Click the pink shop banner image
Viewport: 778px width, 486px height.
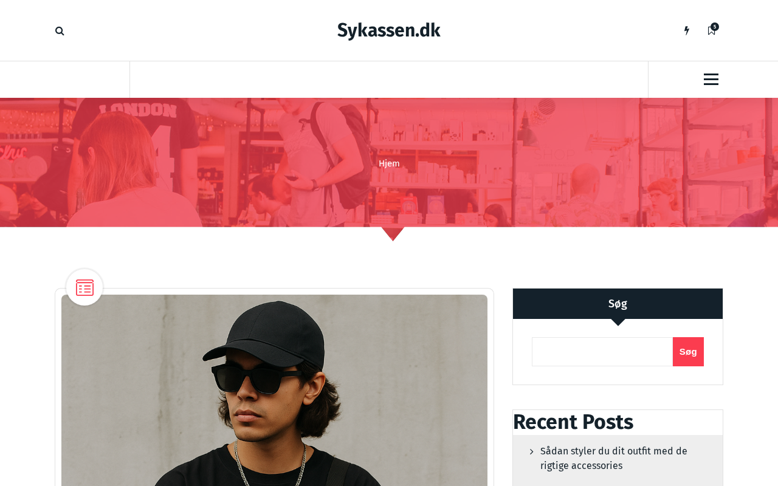click(x=389, y=162)
